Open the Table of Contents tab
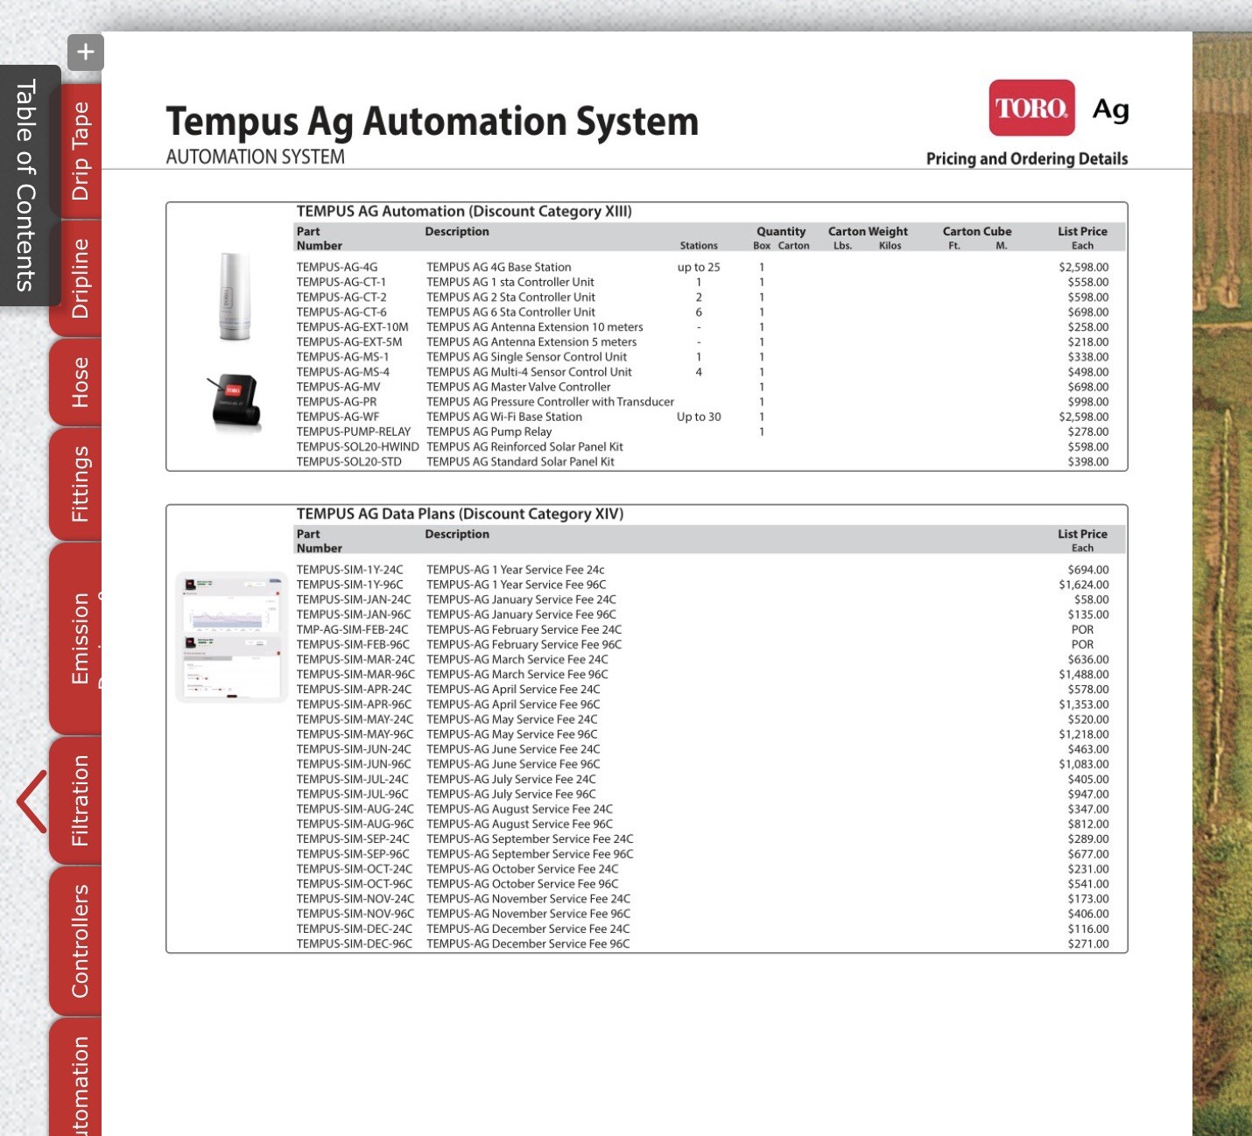This screenshot has width=1252, height=1136. (29, 186)
